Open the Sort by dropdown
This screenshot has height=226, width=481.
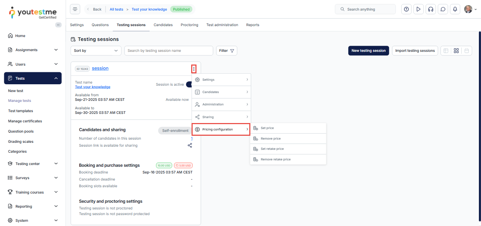click(96, 51)
